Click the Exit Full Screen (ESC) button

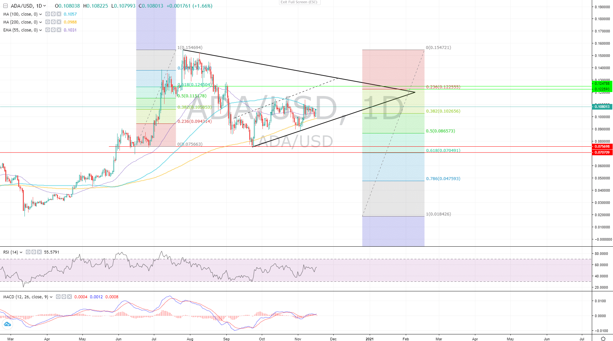[x=299, y=2]
